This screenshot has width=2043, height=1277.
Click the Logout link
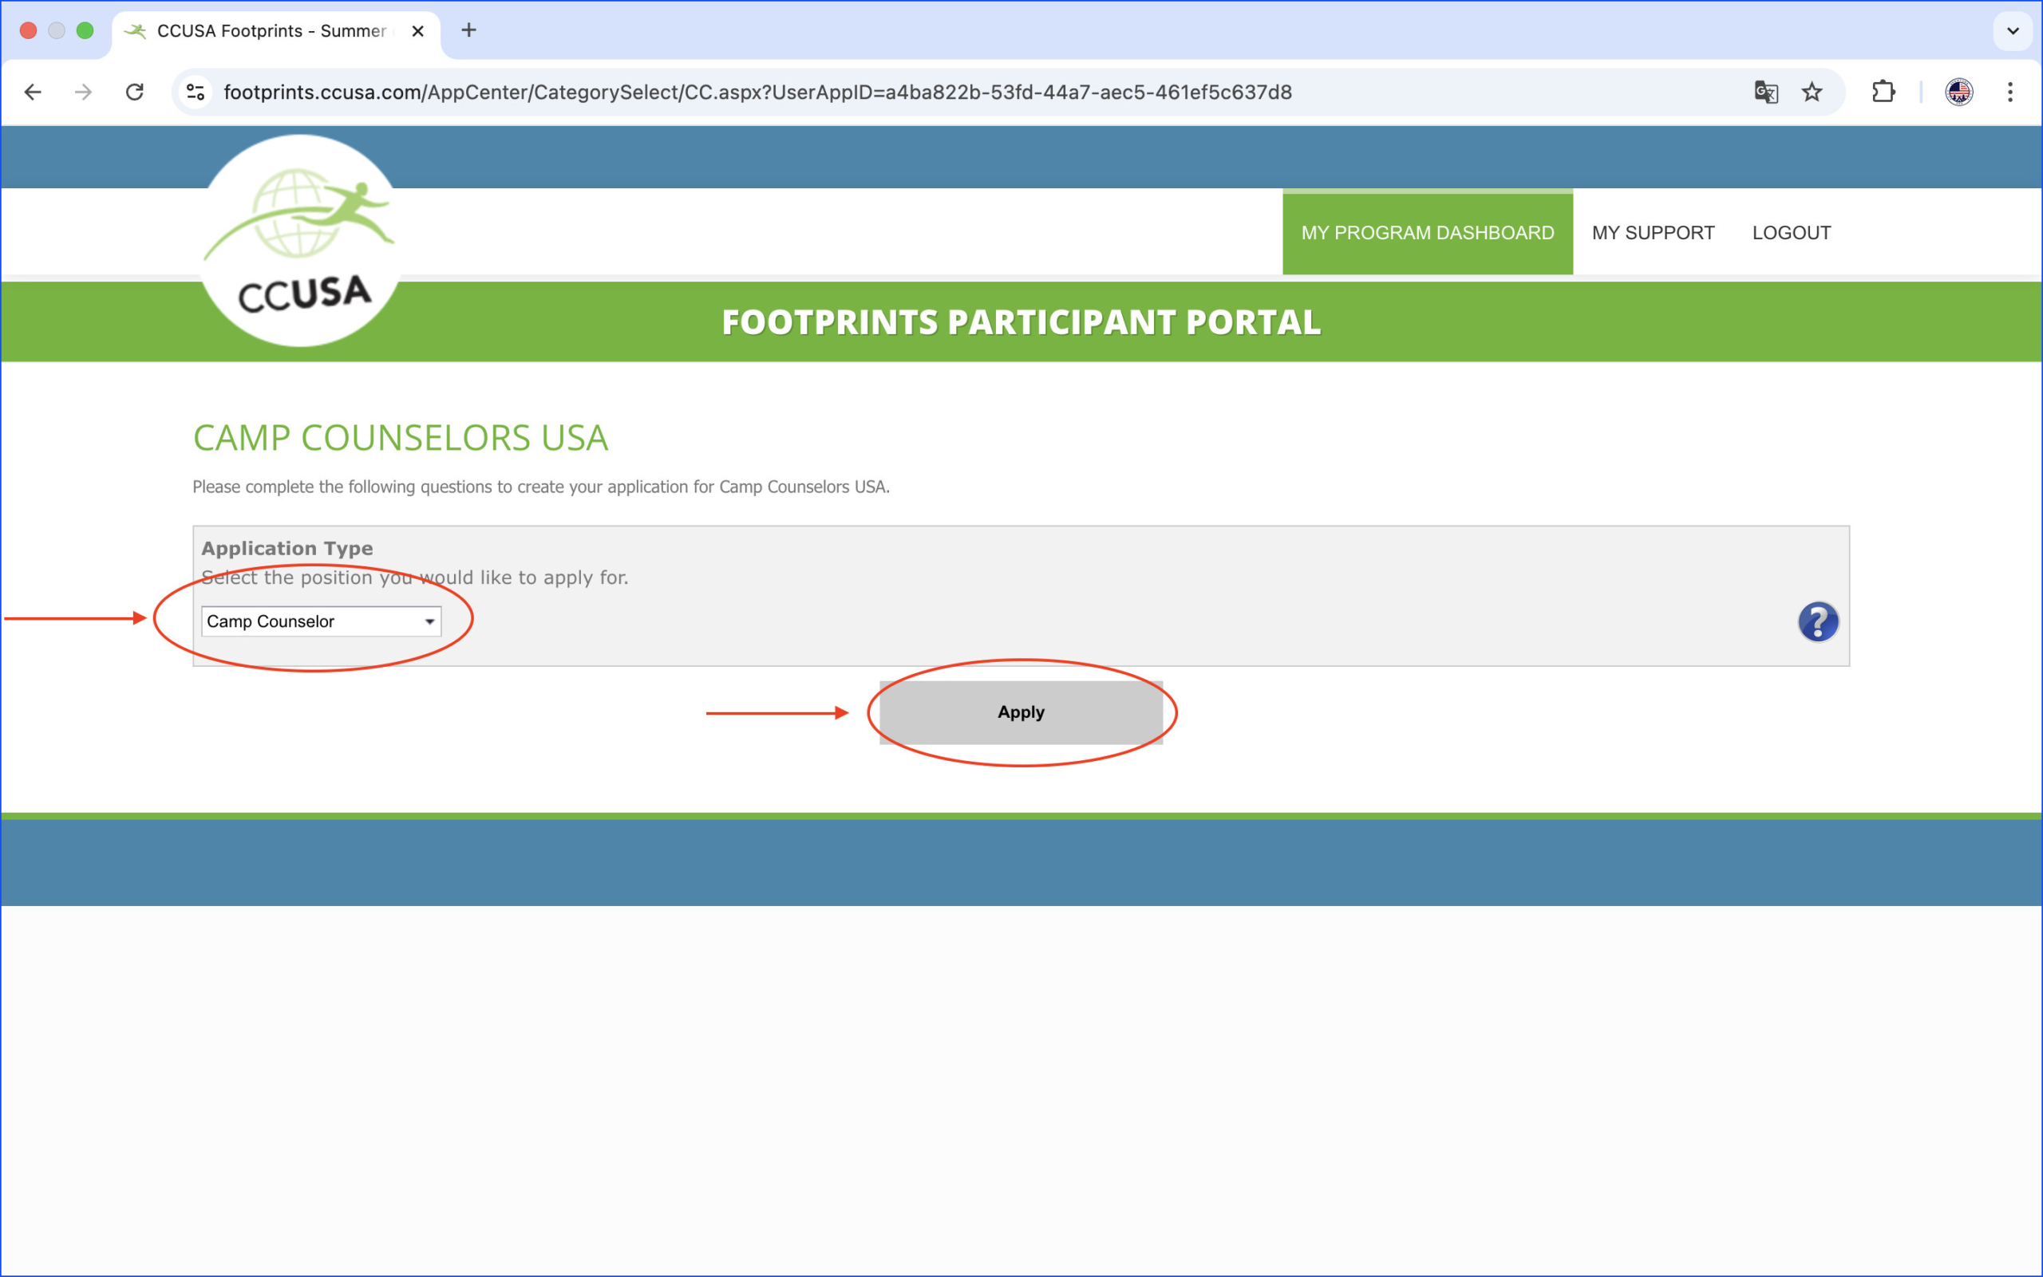(x=1791, y=233)
